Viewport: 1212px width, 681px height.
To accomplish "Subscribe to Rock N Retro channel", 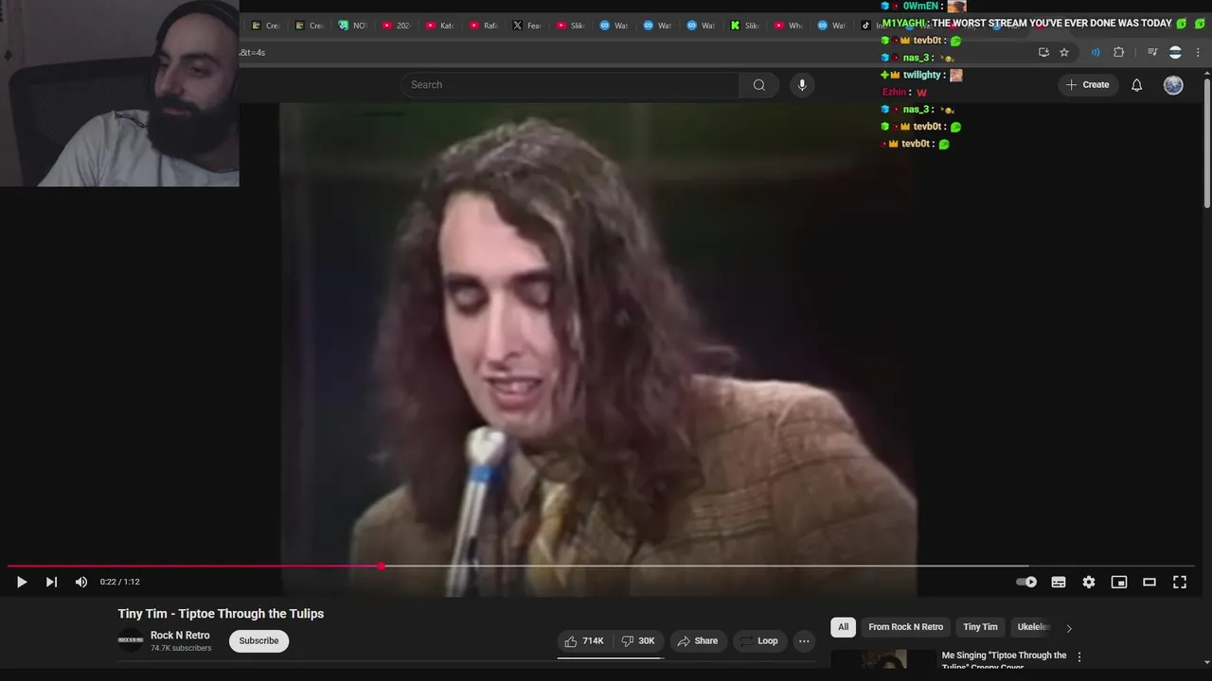I will pyautogui.click(x=258, y=640).
